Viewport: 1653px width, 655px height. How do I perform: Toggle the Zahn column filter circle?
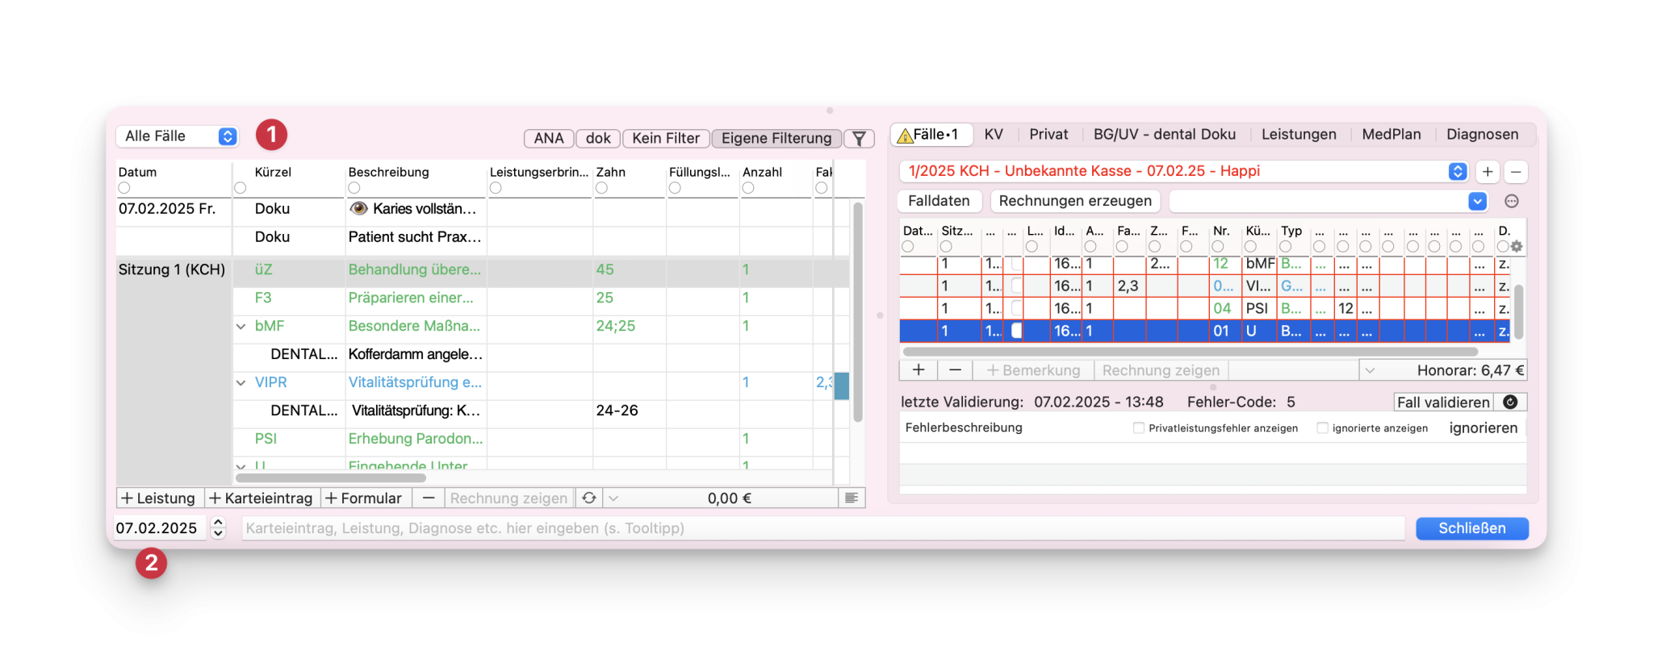pyautogui.click(x=601, y=188)
